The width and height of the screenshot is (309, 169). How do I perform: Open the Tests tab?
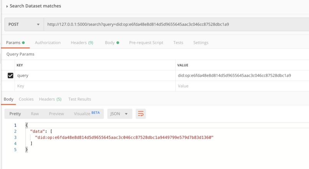tap(178, 43)
